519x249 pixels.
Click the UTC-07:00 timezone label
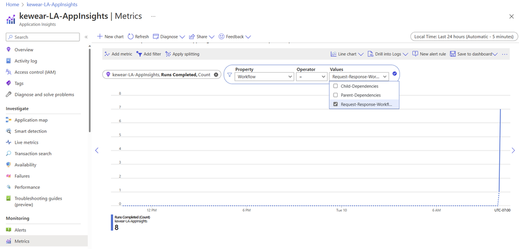coord(502,210)
